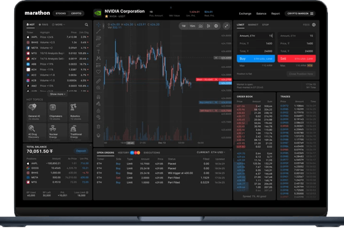The image size is (344, 229).
Task: Click the sell-side Price field
Action: pos(297,43)
